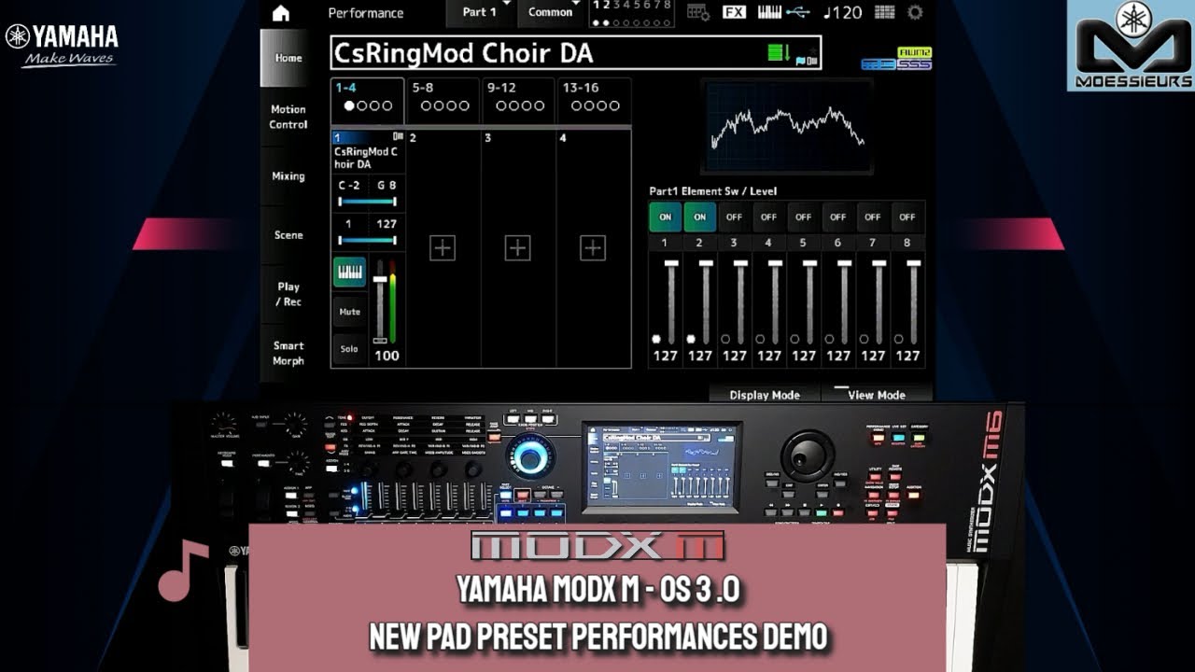Image resolution: width=1195 pixels, height=672 pixels.
Task: Click the note range C-2 to G8 bar
Action: coord(368,201)
